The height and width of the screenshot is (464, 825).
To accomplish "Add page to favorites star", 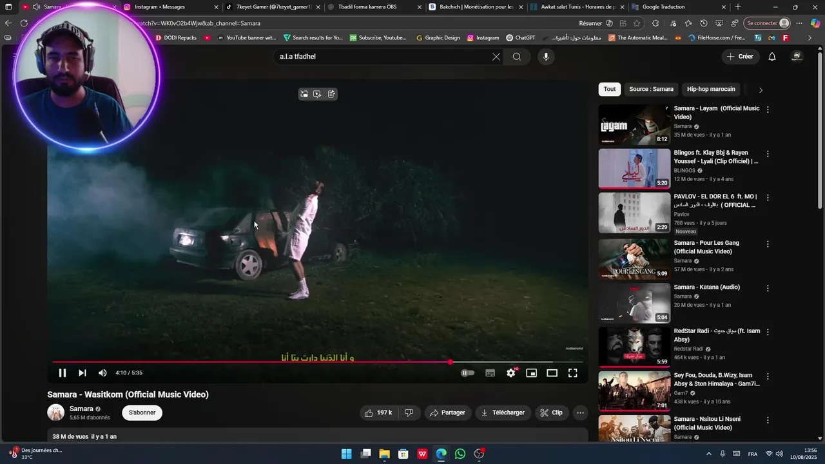I will pos(637,23).
